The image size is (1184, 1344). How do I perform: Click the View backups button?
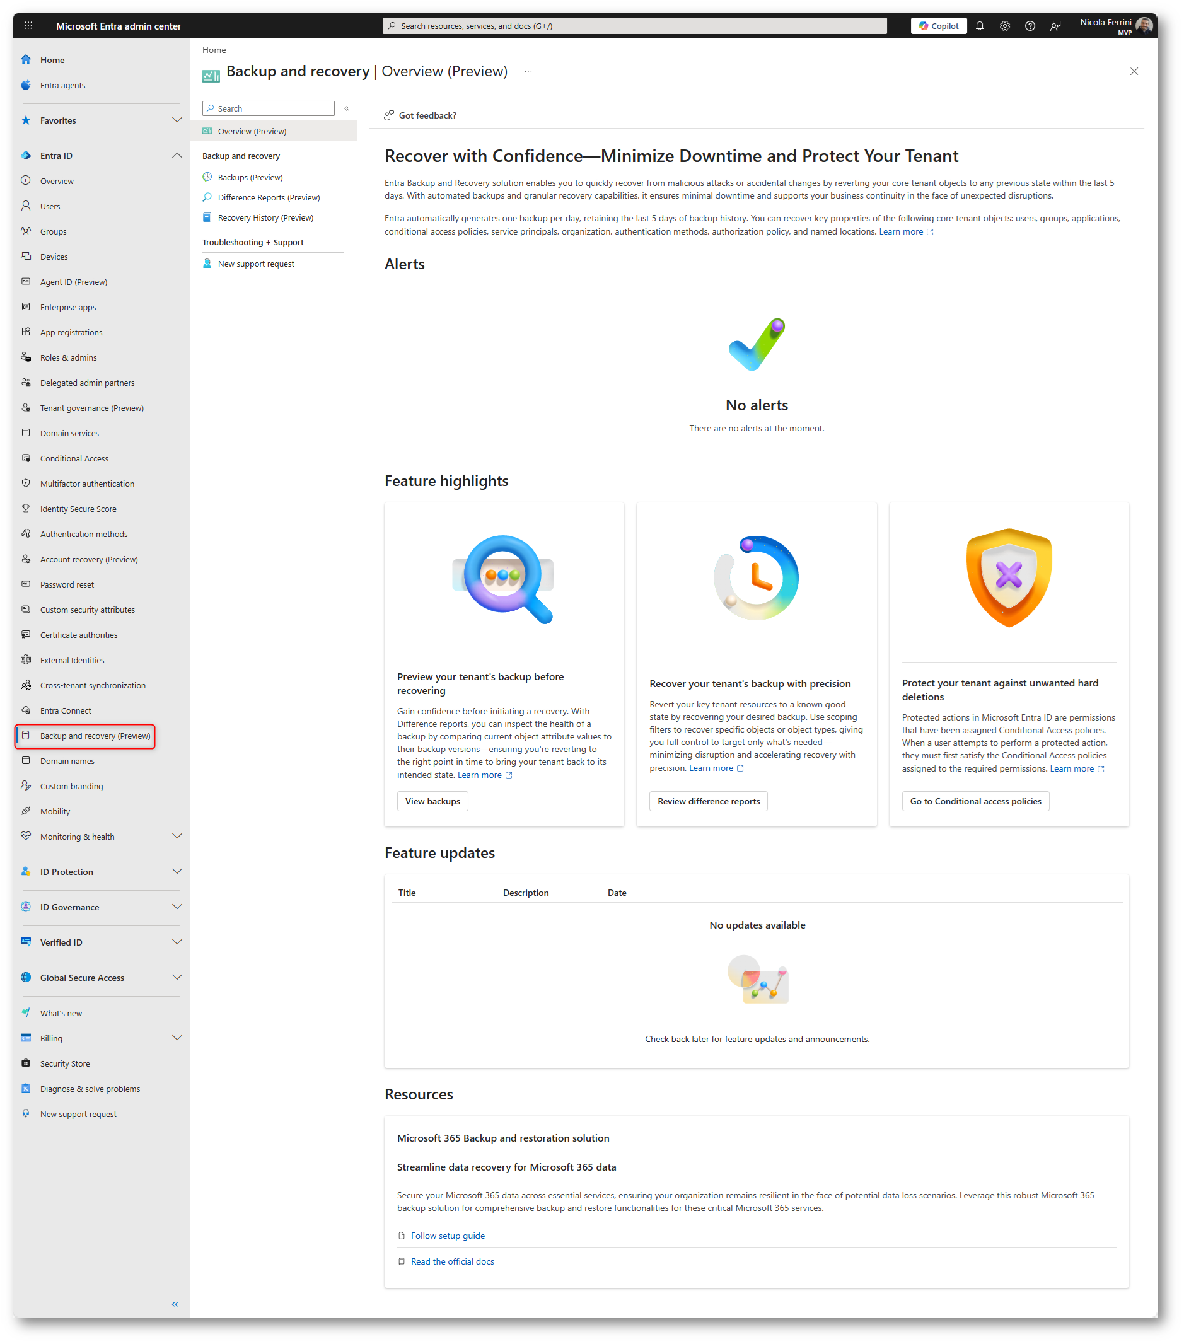tap(433, 801)
